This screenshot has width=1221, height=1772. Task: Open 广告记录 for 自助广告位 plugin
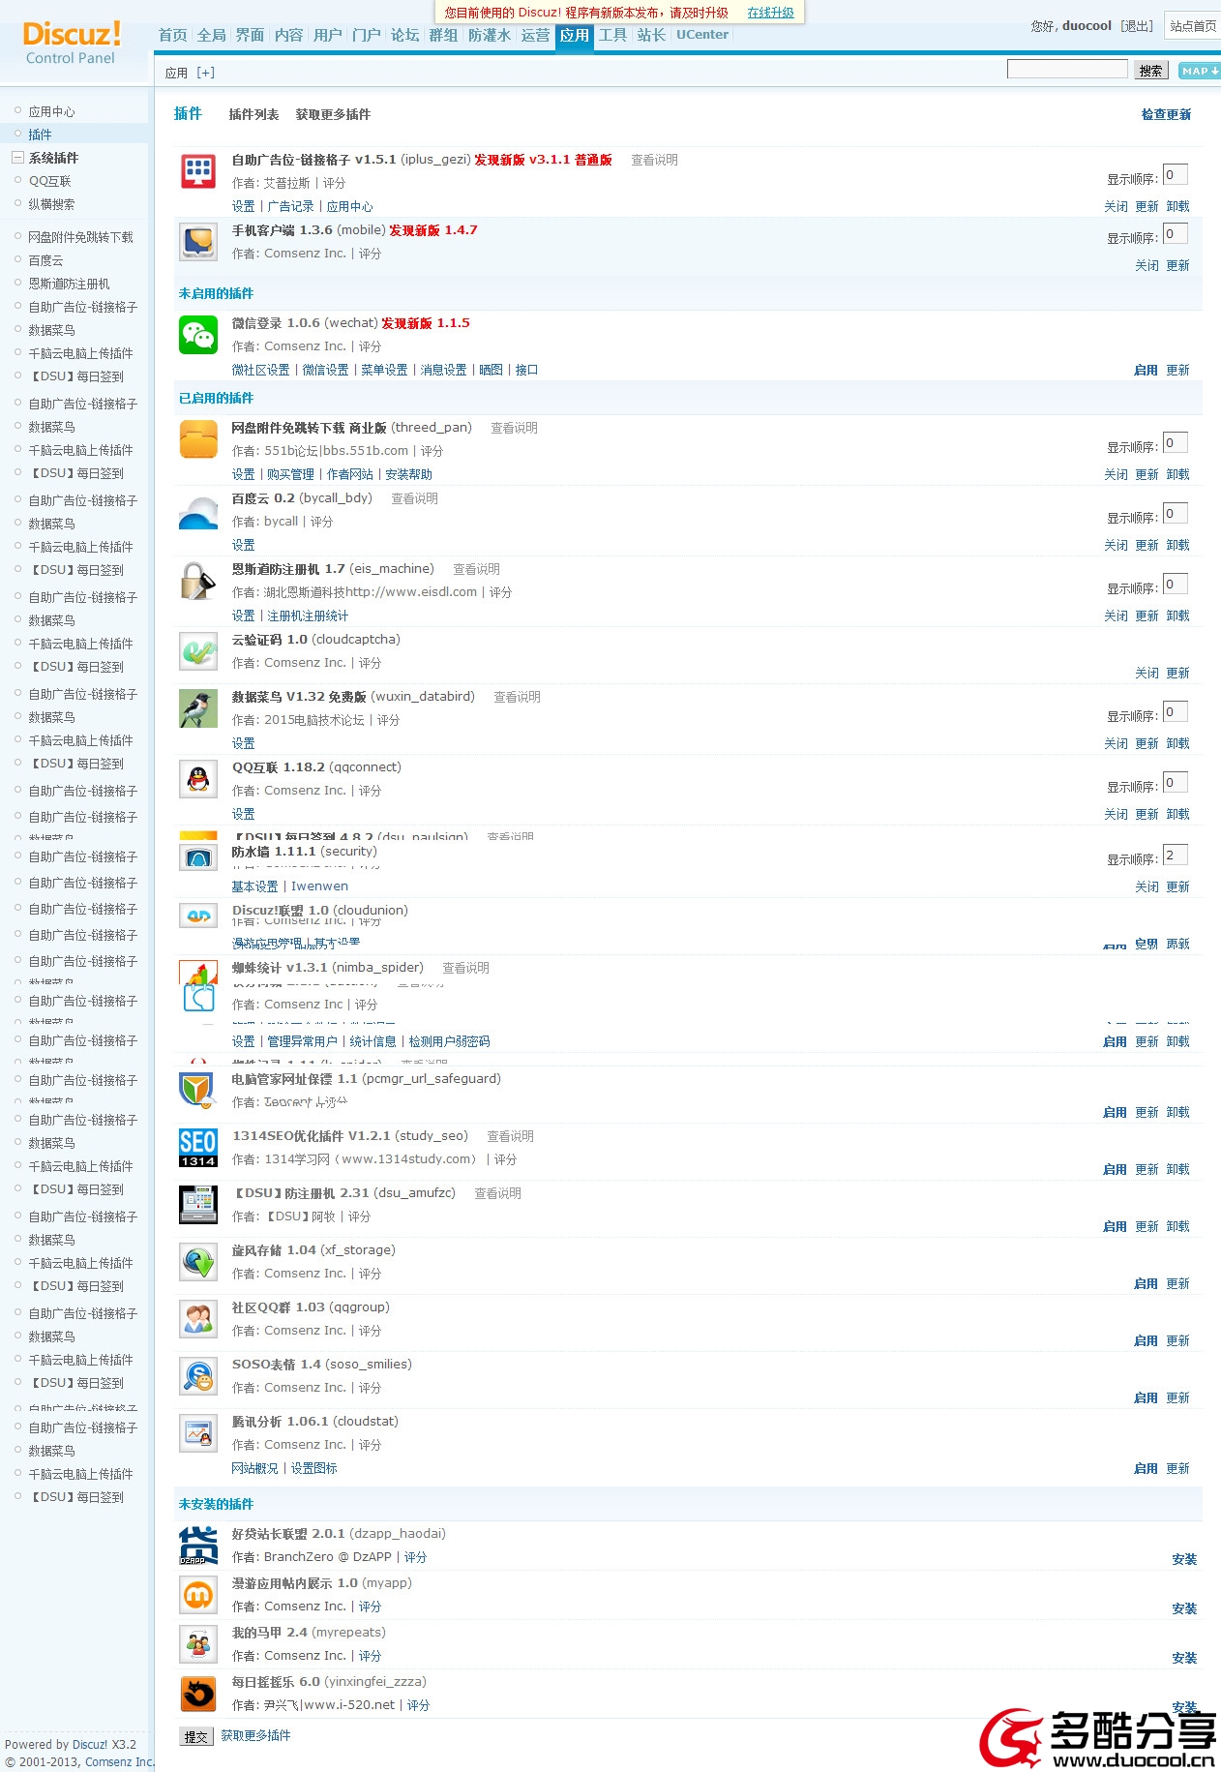click(x=290, y=206)
